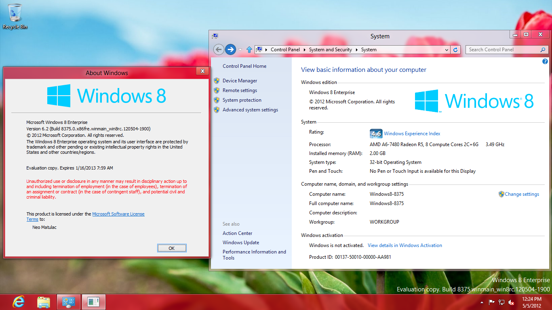This screenshot has height=310, width=552.
Task: Open Performance Information and Tools link
Action: coord(254,255)
